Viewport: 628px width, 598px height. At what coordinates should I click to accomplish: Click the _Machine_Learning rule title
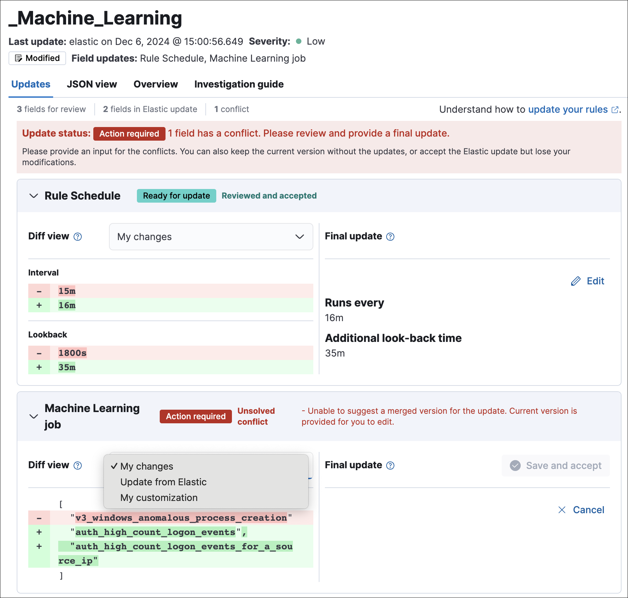(95, 18)
